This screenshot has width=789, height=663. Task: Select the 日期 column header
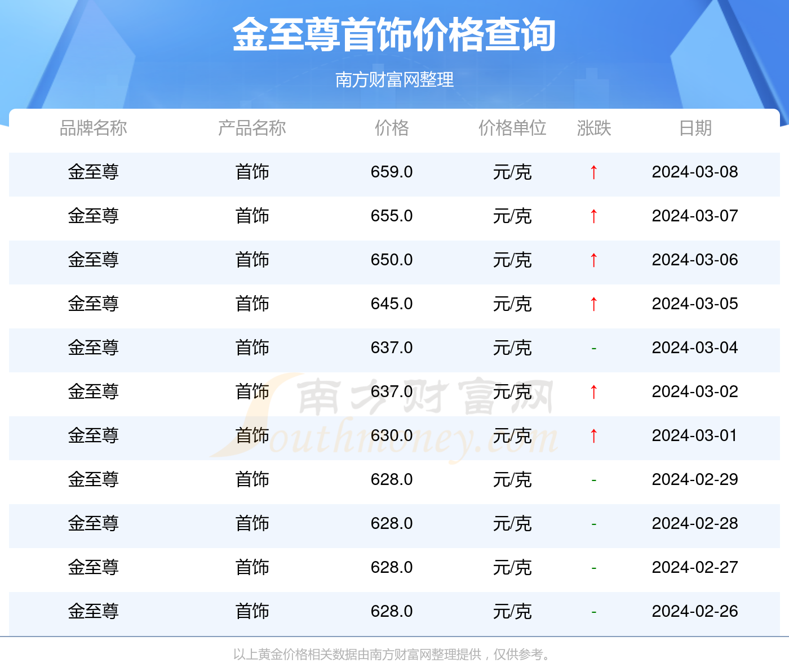point(695,128)
